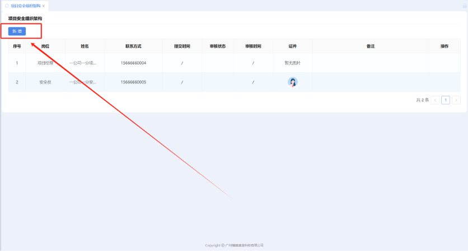Select the 项目安全组织架构 tab
This screenshot has width=468, height=252.
[x=25, y=6]
